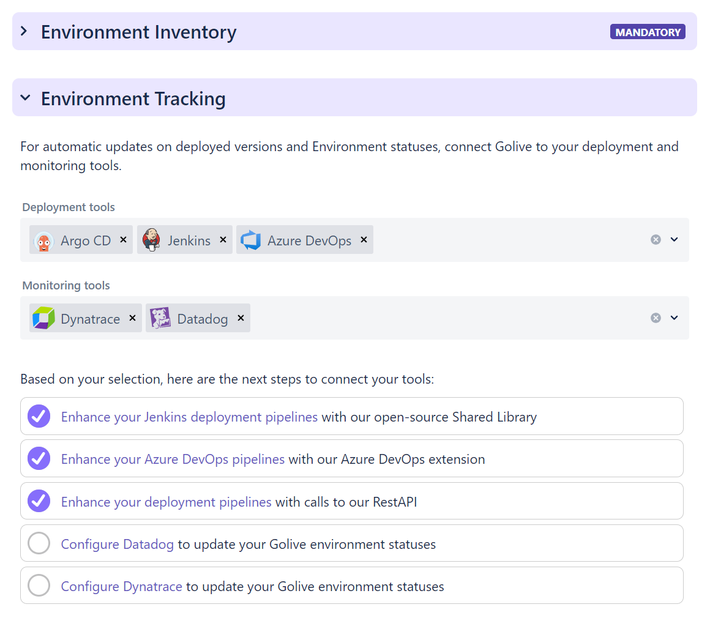
Task: Remove the Datadog tag
Action: tap(241, 318)
